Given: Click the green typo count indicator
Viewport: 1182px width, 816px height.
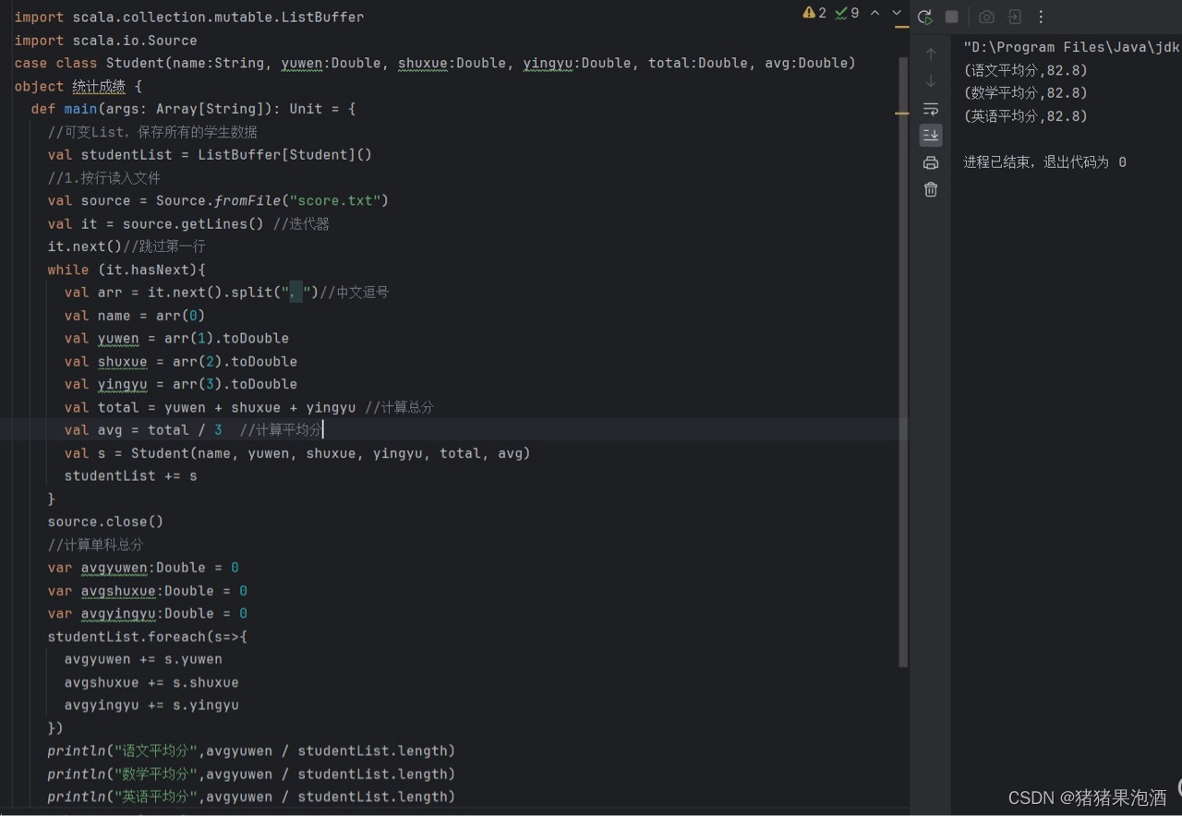Looking at the screenshot, I should coord(847,13).
